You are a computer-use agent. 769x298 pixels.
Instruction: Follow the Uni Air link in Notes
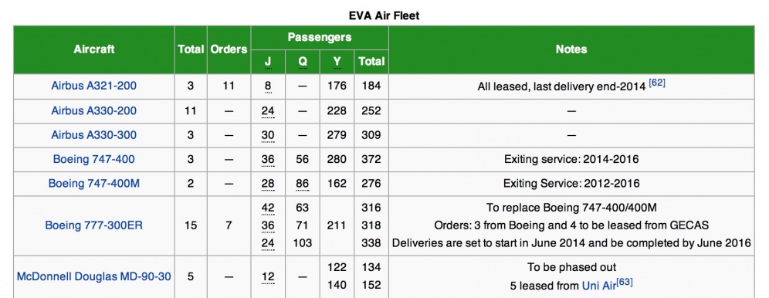point(598,285)
